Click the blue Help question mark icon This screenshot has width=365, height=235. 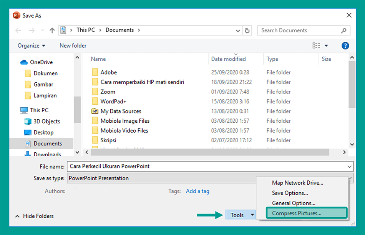coord(345,46)
